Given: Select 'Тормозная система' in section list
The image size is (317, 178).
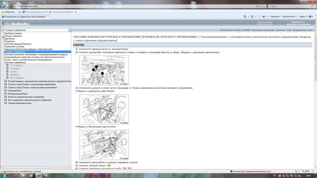Looking at the screenshot, I should point(38,46).
